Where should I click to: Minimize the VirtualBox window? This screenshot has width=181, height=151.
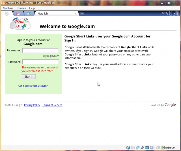pyautogui.click(x=162, y=3)
